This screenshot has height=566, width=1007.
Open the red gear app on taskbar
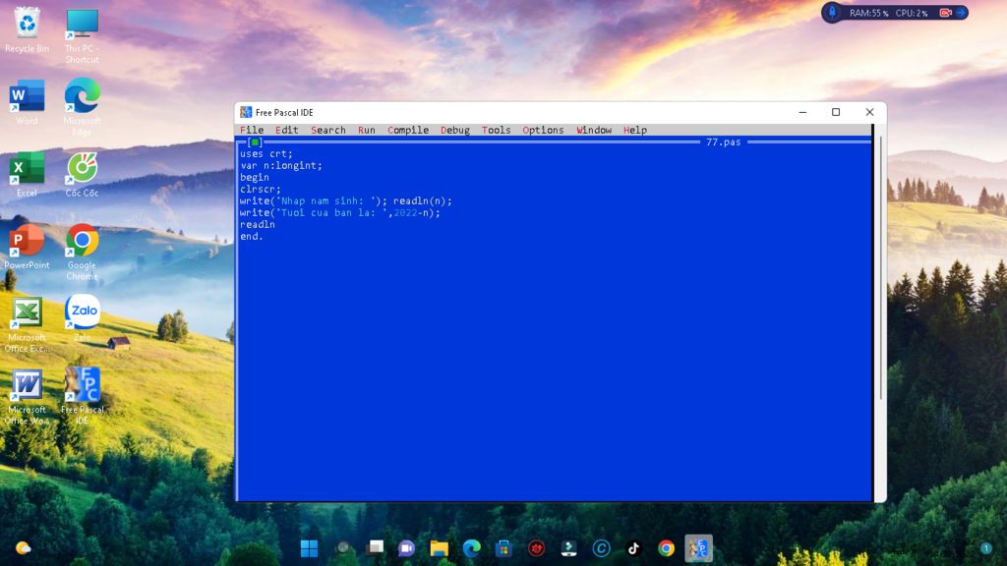[536, 548]
